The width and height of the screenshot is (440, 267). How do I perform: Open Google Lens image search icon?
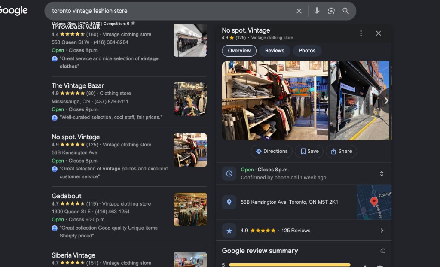pos(331,11)
